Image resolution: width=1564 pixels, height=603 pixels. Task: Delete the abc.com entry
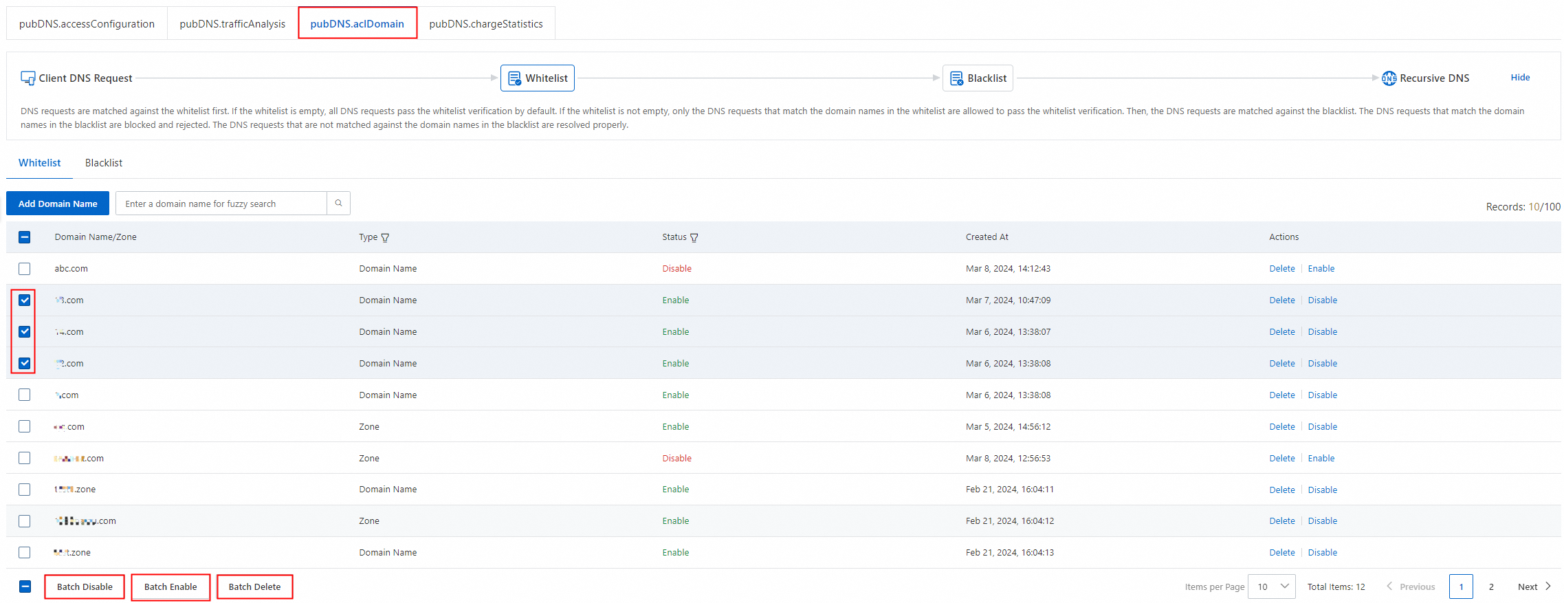point(1282,269)
